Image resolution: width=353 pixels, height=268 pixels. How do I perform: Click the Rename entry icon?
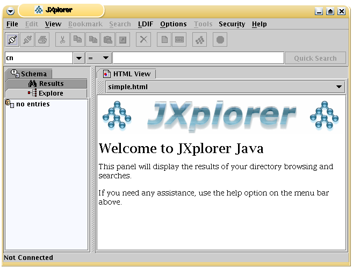pos(179,40)
